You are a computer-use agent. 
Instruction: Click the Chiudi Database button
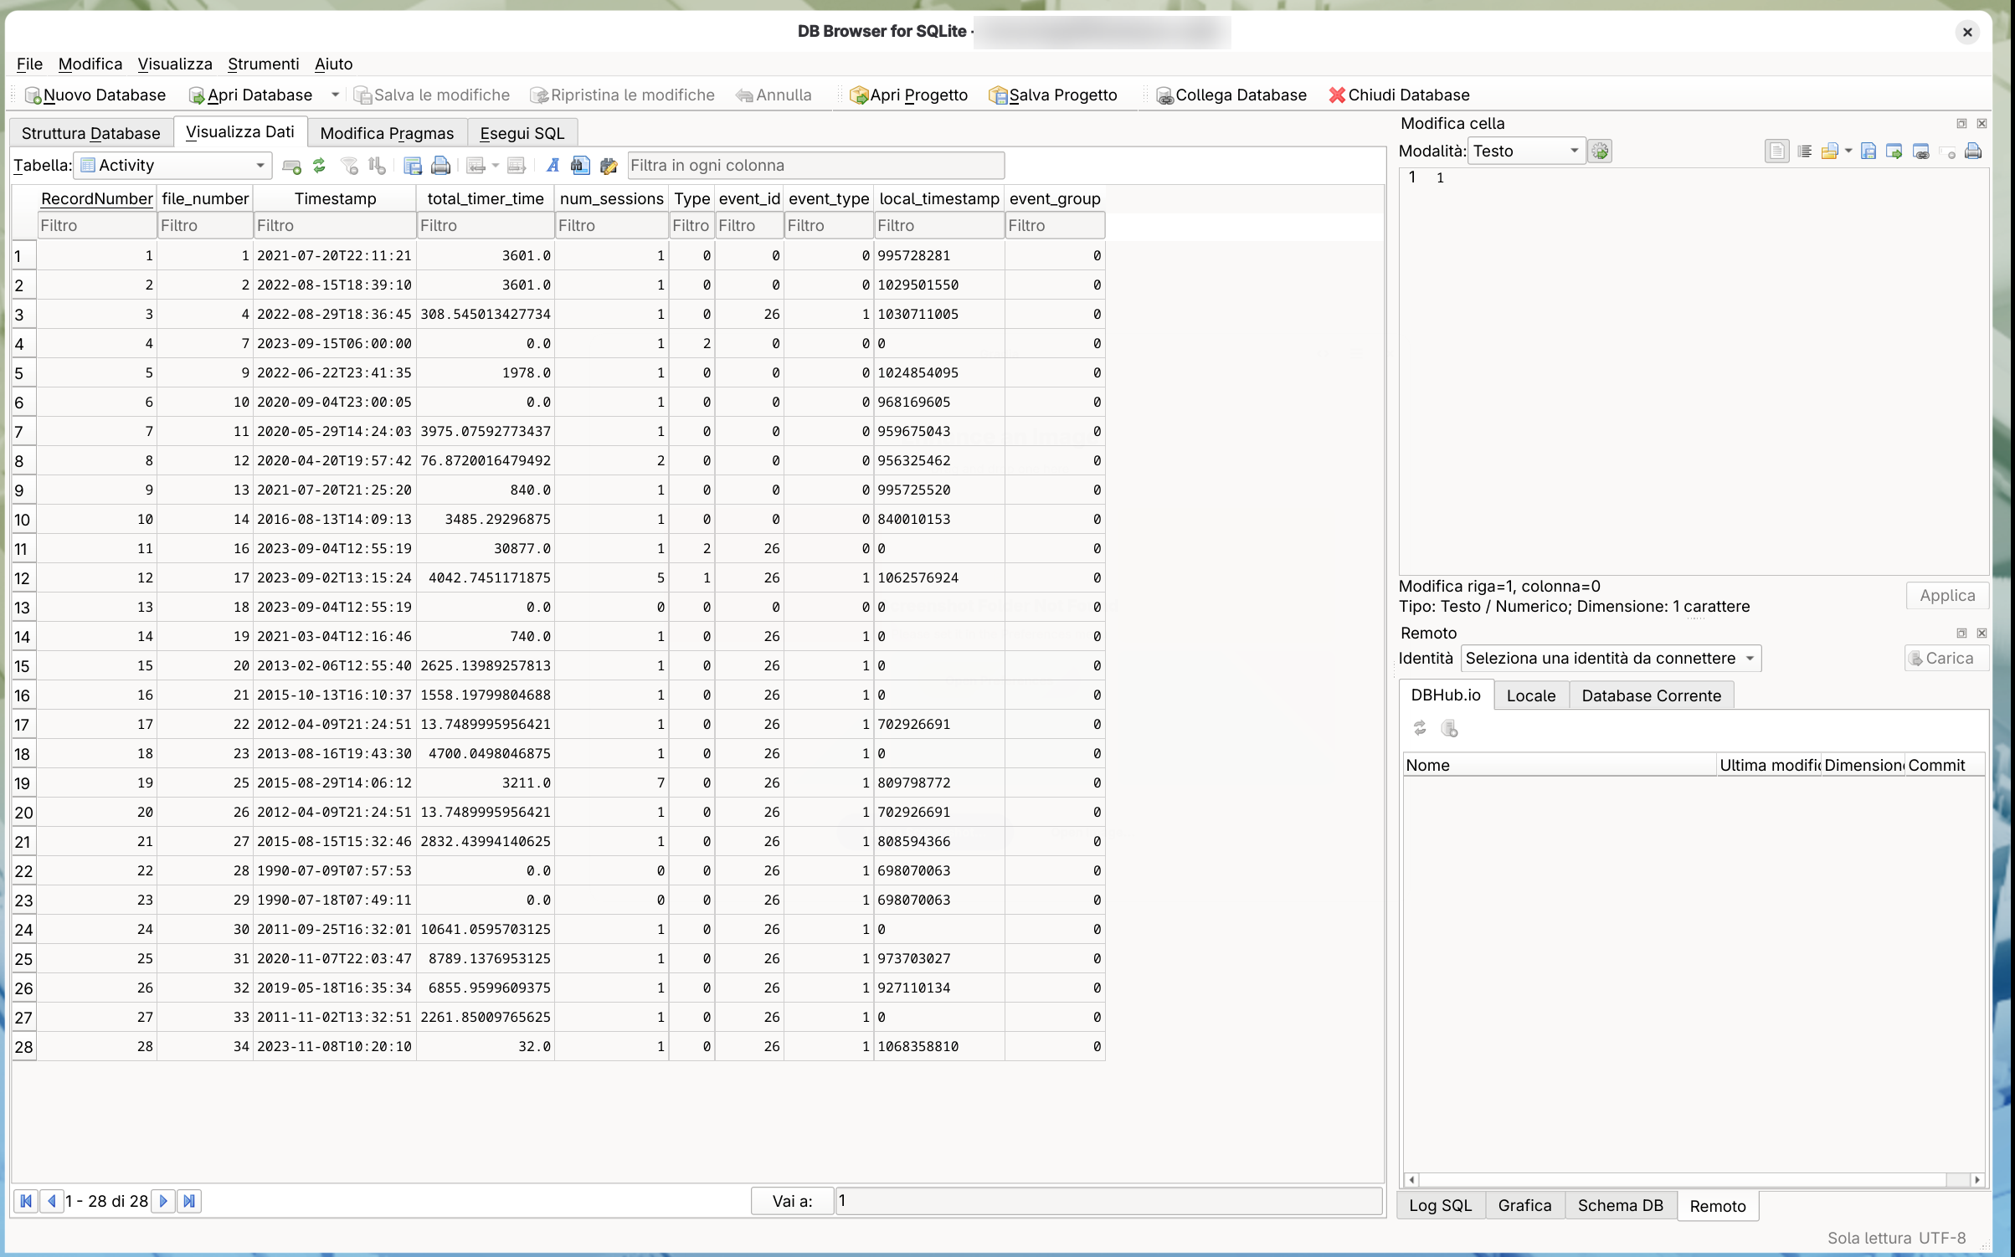click(x=1399, y=95)
